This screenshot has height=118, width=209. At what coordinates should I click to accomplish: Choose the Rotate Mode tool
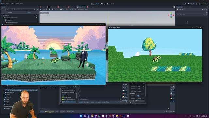point(47,10)
